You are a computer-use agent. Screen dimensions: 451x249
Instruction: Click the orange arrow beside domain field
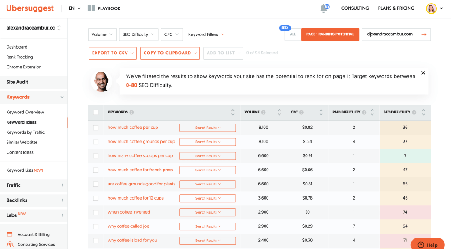pyautogui.click(x=424, y=34)
